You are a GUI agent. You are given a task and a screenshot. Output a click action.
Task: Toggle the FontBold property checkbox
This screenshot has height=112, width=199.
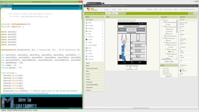[x=180, y=28]
